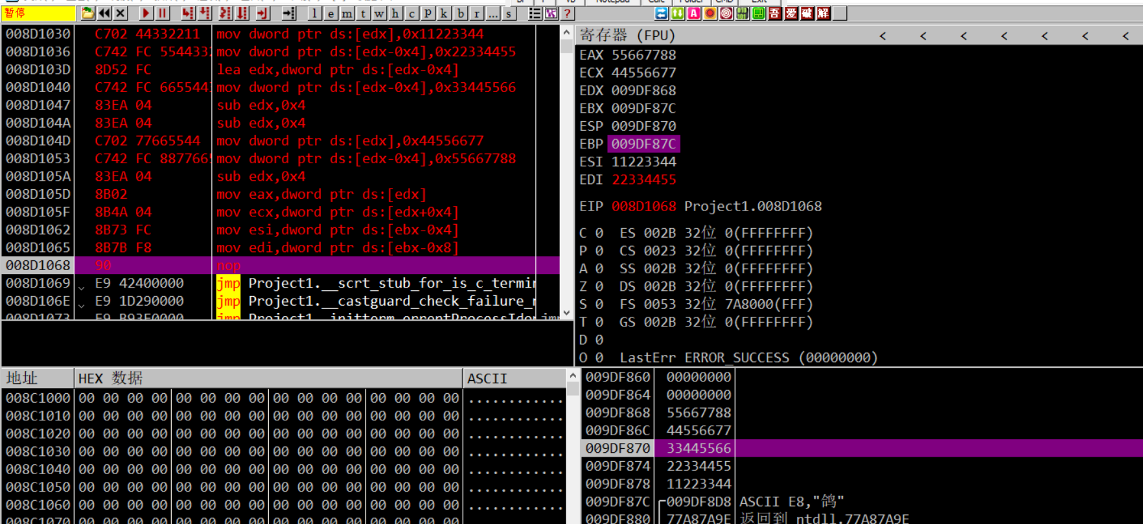
Task: Toggle register view via '寄存器 (FPU)' header
Action: coord(627,35)
